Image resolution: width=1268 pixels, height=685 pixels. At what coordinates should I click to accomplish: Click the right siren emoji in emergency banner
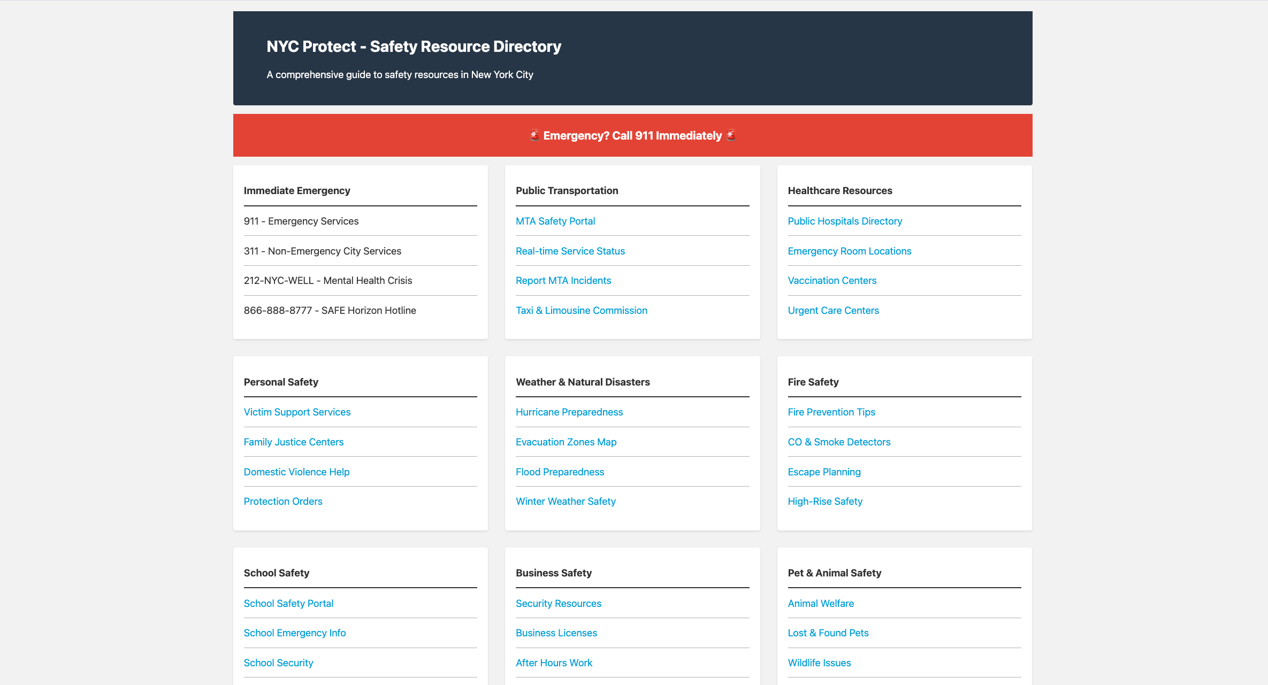click(x=731, y=135)
